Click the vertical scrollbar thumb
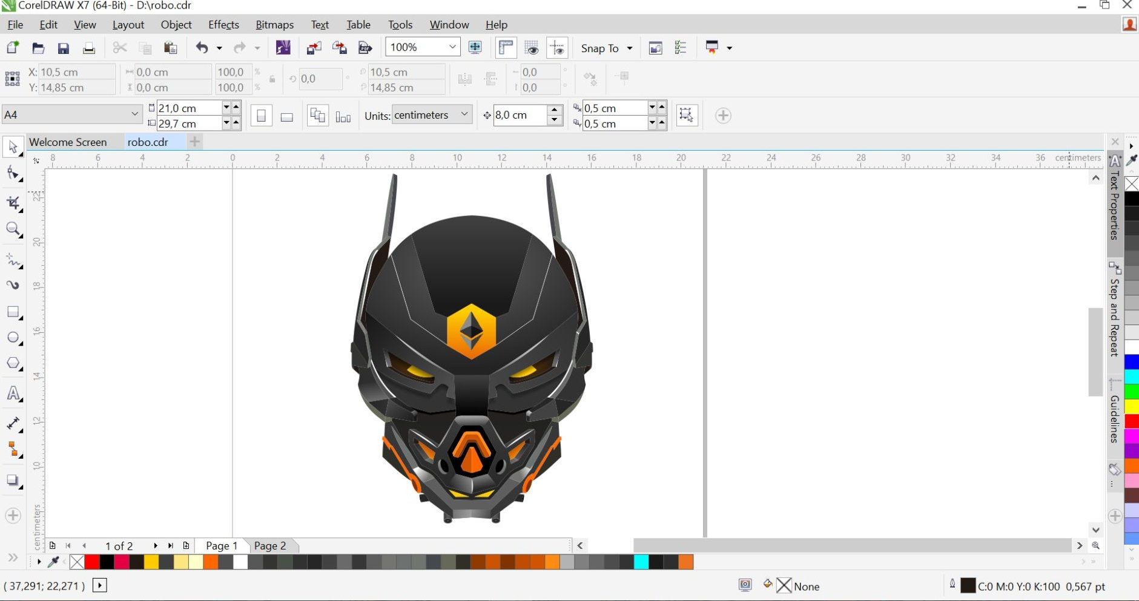 pyautogui.click(x=1095, y=352)
